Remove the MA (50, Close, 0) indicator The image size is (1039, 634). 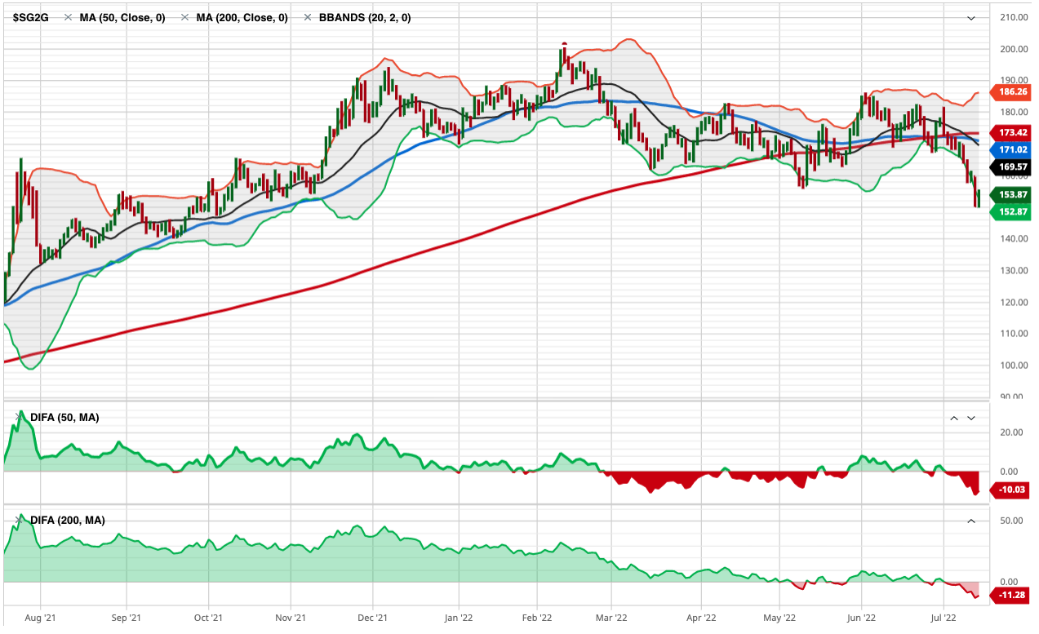(x=69, y=17)
